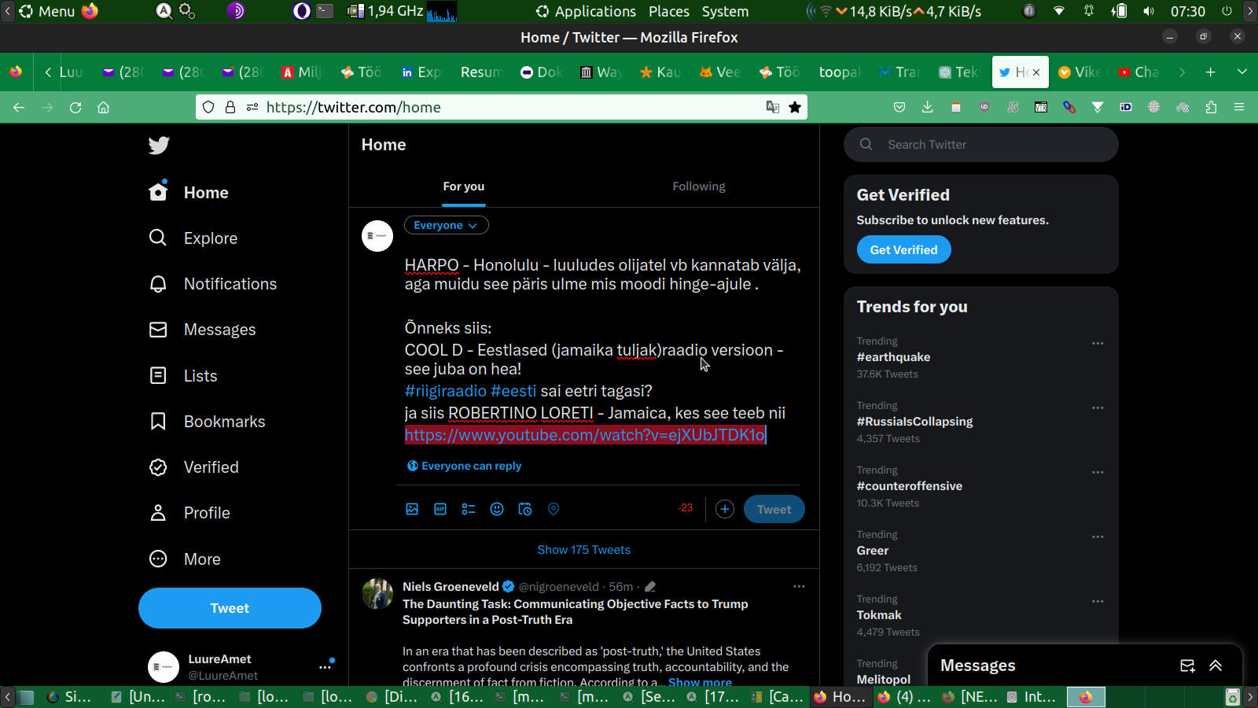Open the LuureAmet account switcher
This screenshot has height=708, width=1258.
(230, 667)
